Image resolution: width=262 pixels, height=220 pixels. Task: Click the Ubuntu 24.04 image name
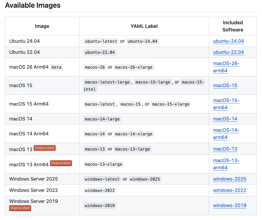click(25, 41)
